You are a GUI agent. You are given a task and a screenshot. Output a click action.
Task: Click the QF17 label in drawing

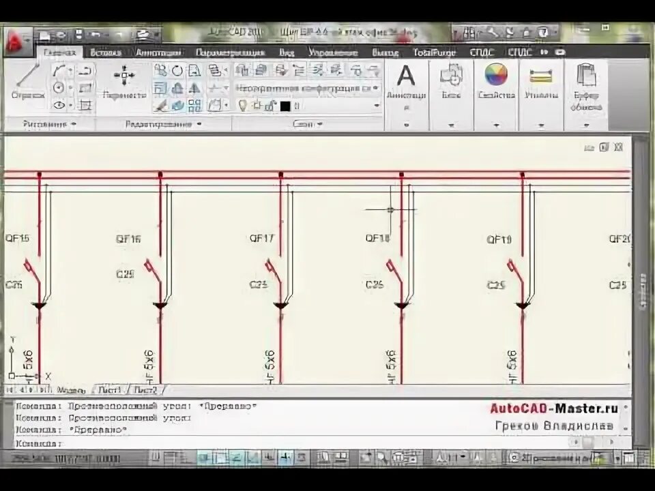coord(262,239)
